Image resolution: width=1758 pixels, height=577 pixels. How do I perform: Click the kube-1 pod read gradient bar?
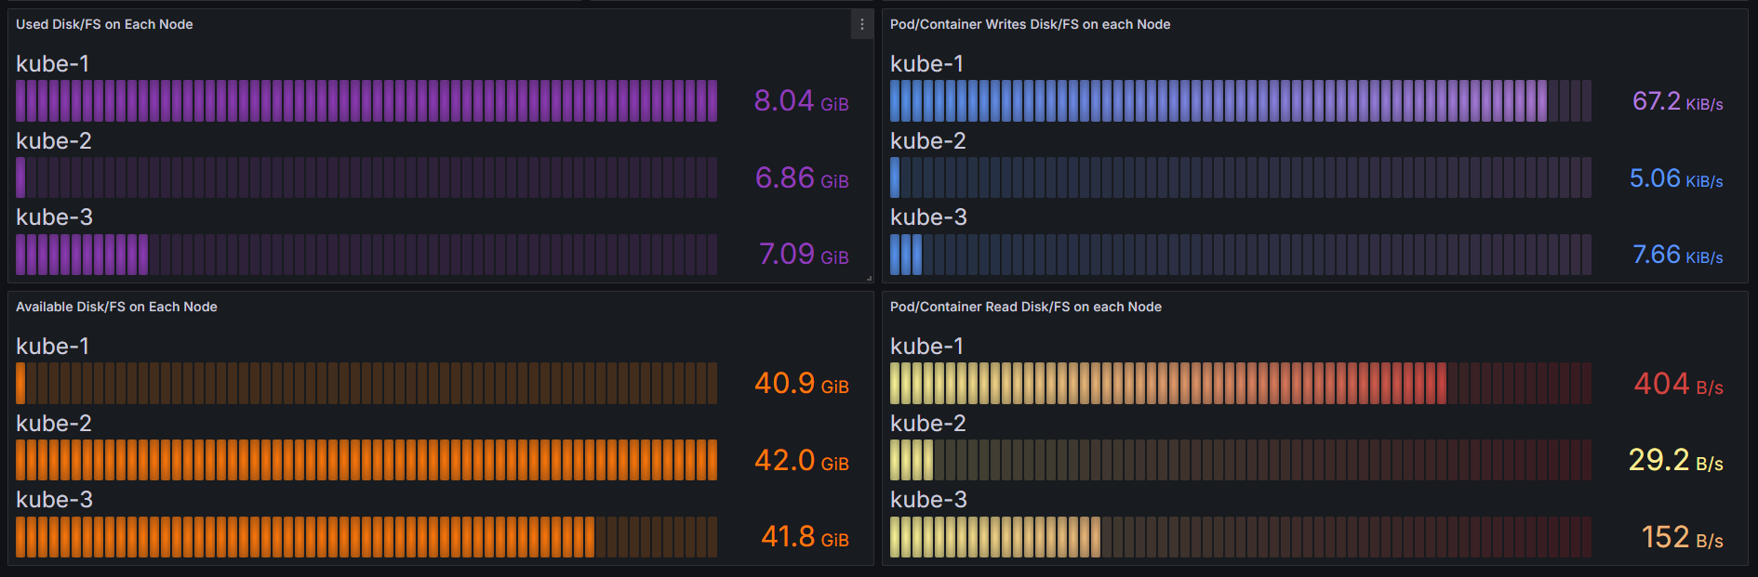click(1240, 384)
